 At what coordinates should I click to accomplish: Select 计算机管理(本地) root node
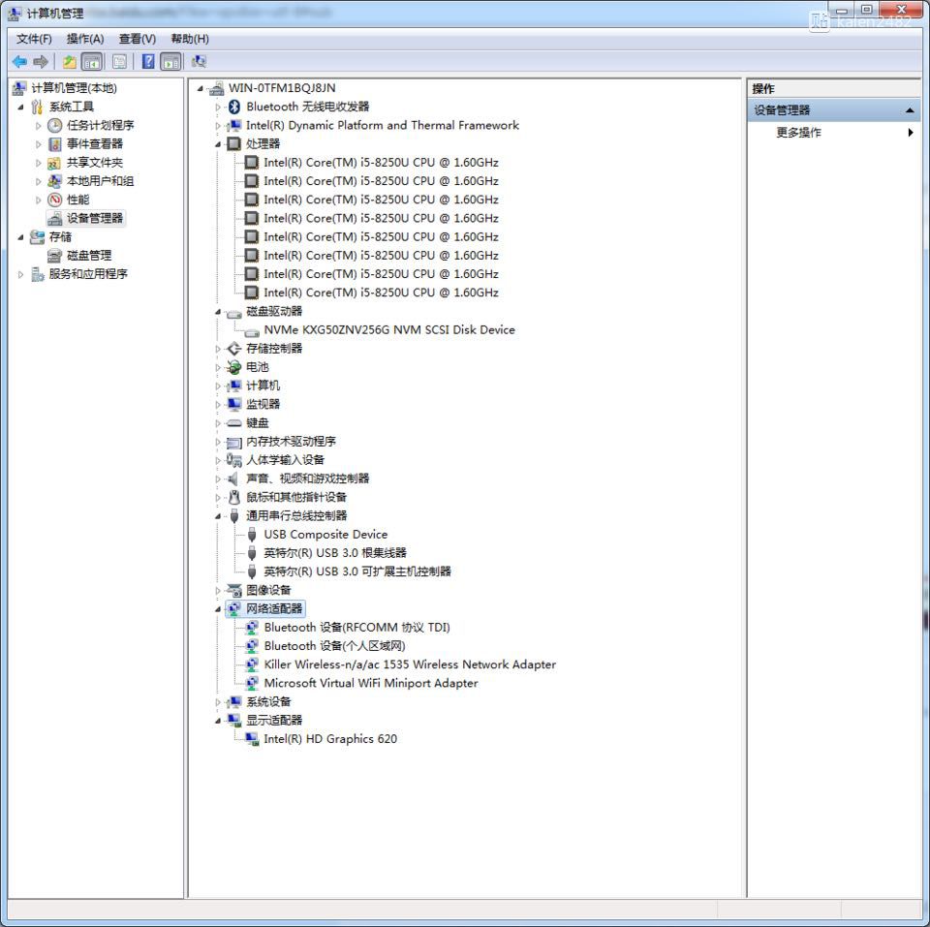75,88
